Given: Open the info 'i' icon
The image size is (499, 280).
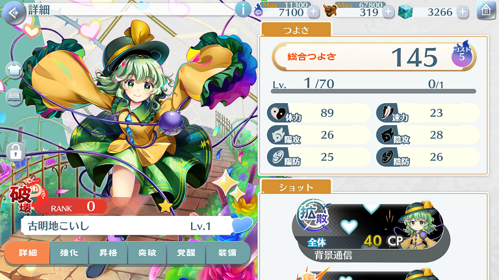Looking at the screenshot, I should (243, 10).
